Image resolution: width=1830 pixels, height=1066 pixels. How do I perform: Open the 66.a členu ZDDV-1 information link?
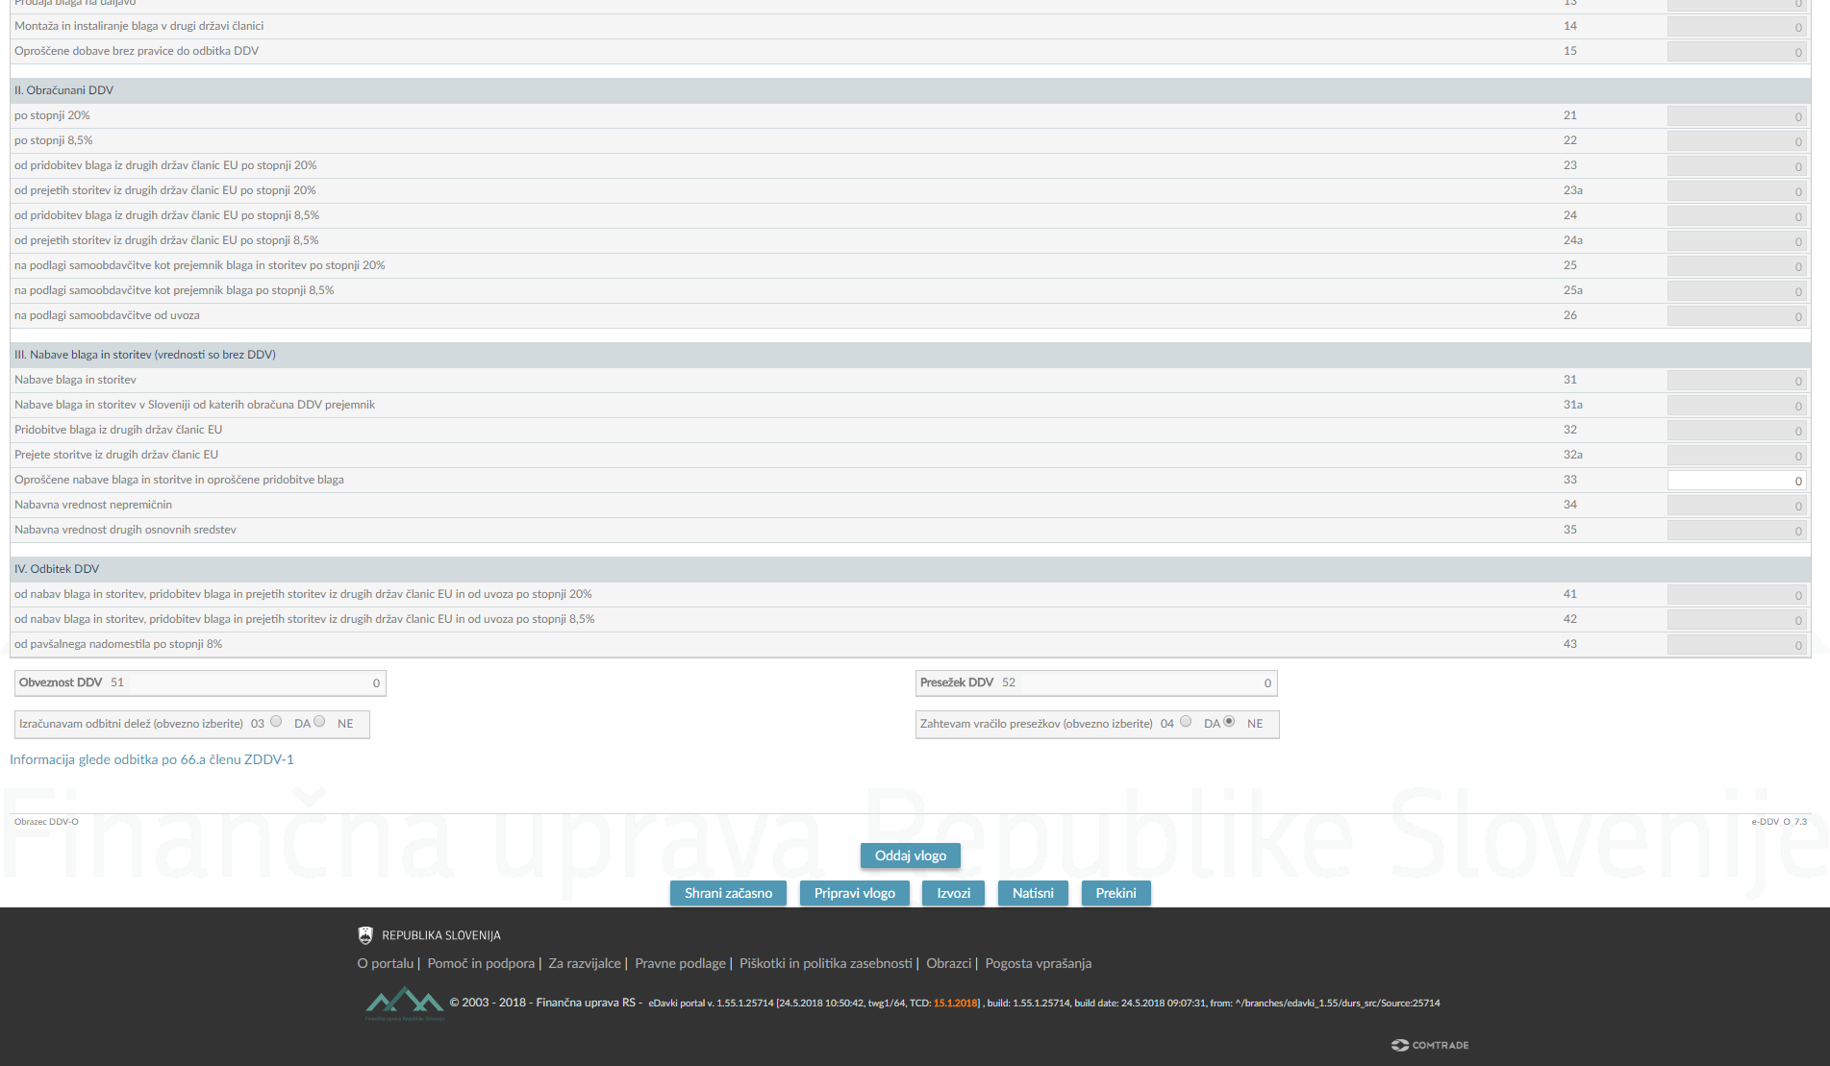point(152,759)
